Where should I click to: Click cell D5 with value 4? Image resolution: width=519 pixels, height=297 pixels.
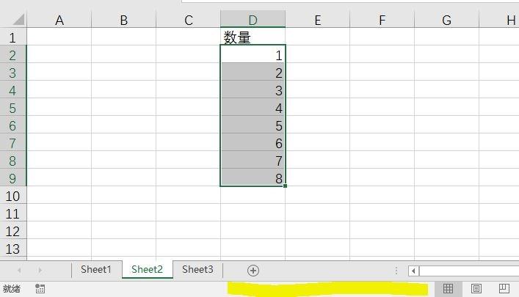[x=253, y=108]
